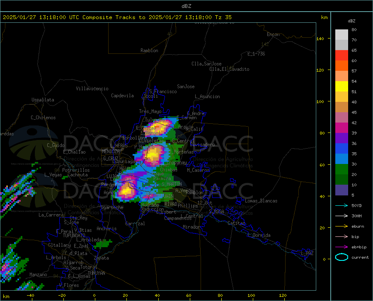373x301 pixels.
Task: Click the 'dBZ' title at the window top
Action: click(186, 6)
